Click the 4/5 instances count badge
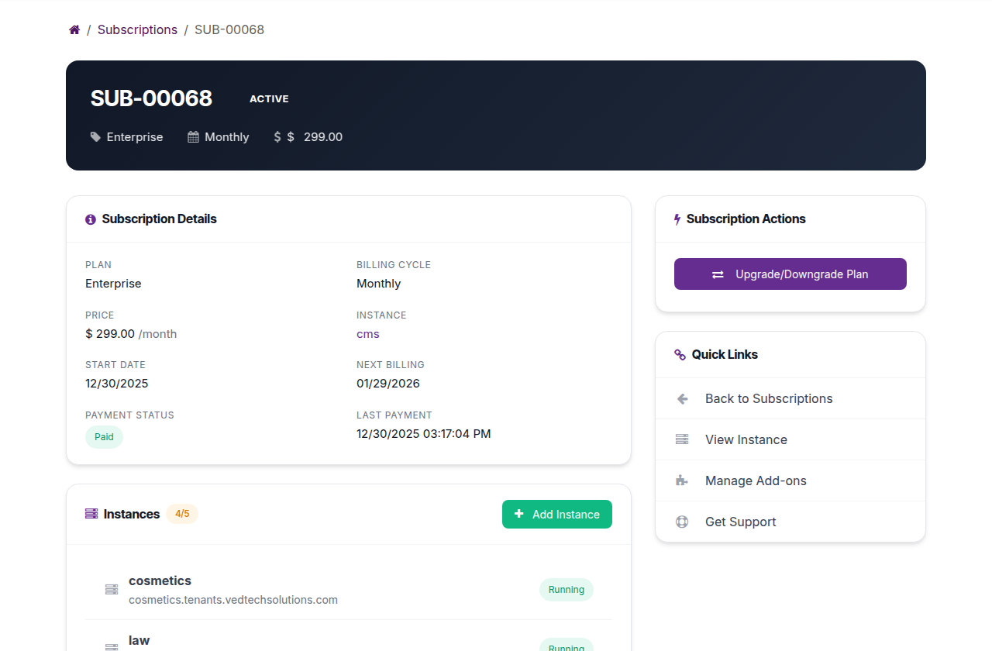The height and width of the screenshot is (651, 992). 182,514
